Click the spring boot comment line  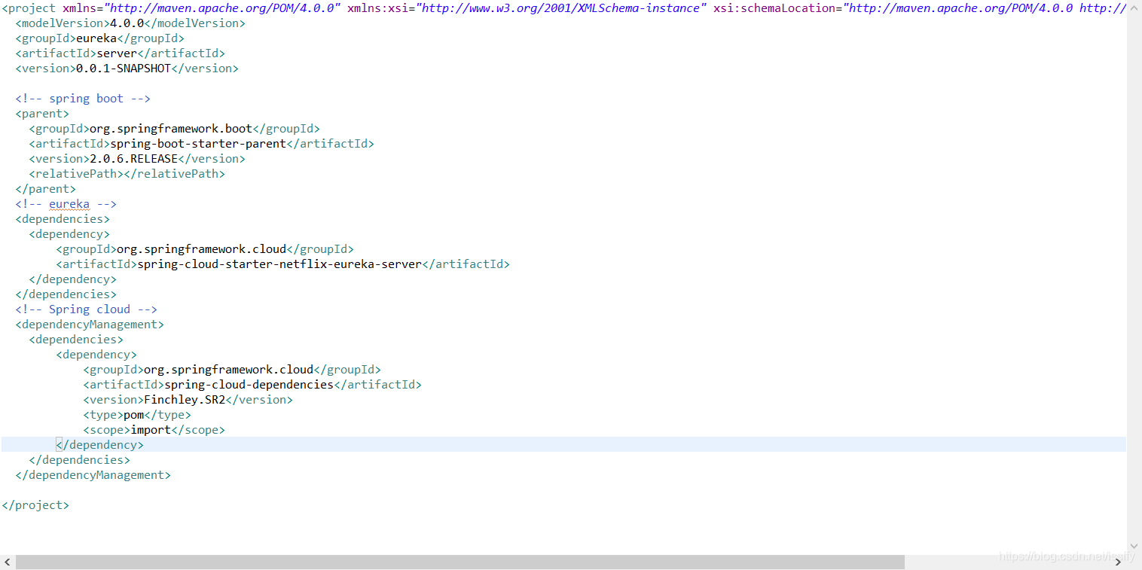point(83,99)
